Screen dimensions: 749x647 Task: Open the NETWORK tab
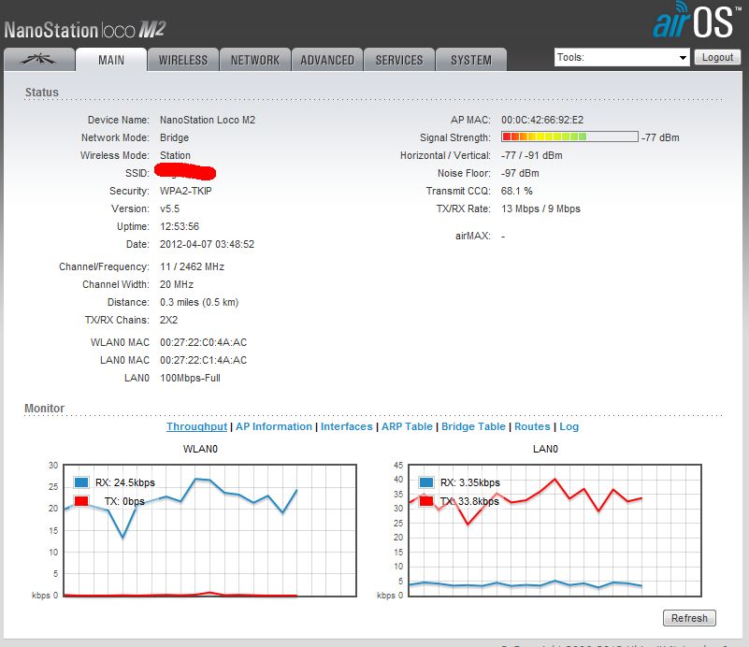(255, 60)
